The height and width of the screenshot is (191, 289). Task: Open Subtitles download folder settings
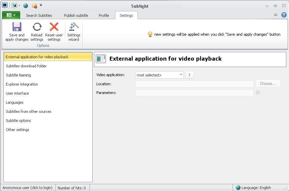(x=48, y=66)
